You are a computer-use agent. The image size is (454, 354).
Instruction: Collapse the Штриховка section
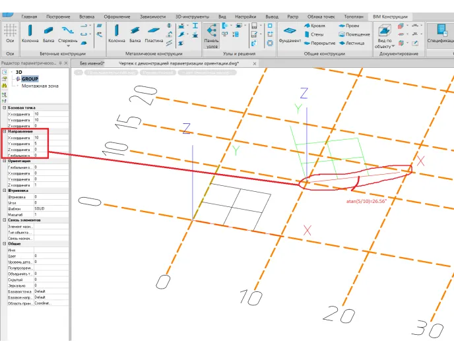[x=5, y=191]
